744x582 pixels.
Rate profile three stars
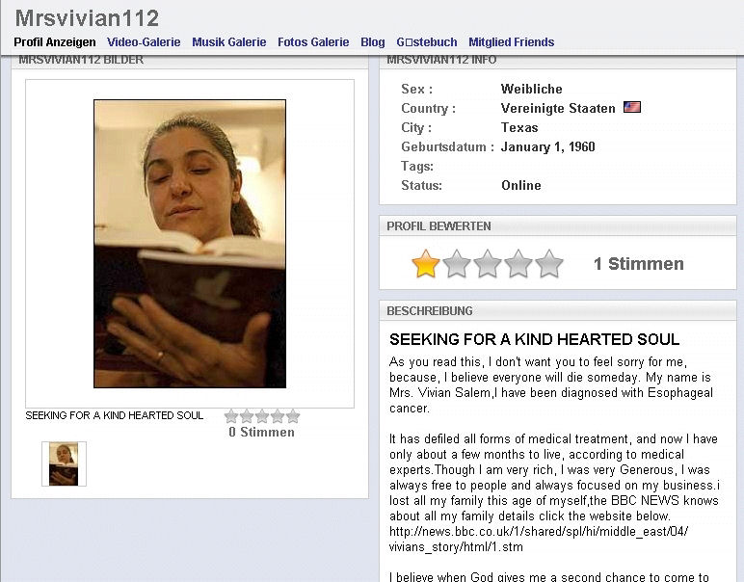(x=488, y=264)
